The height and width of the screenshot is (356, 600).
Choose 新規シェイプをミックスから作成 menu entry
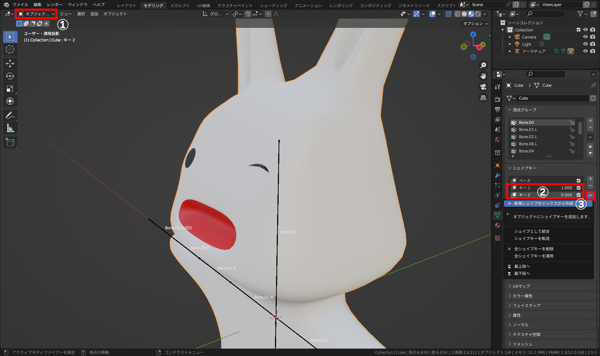point(548,204)
